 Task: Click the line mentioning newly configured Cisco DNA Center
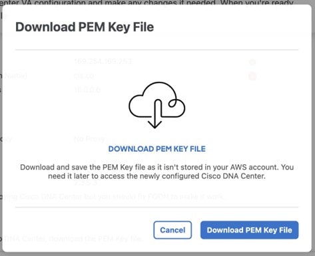pyautogui.click(x=157, y=176)
